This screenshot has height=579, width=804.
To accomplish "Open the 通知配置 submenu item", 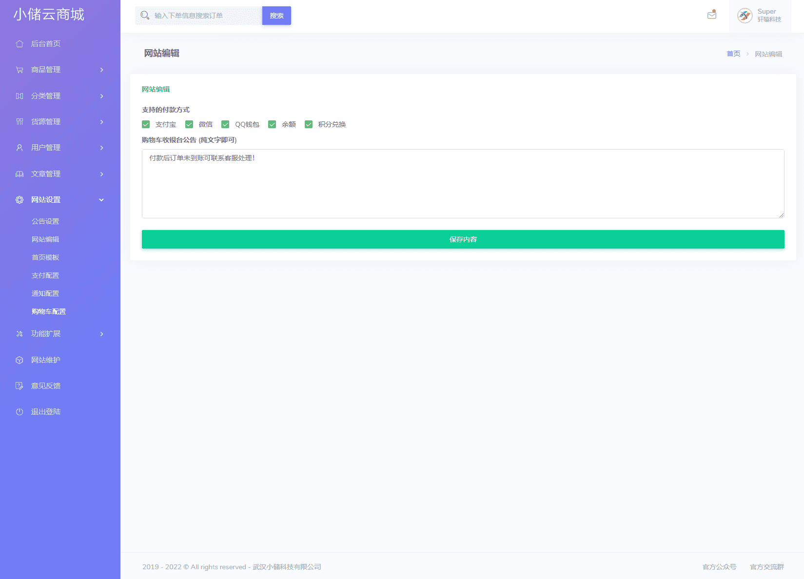I will coord(45,293).
